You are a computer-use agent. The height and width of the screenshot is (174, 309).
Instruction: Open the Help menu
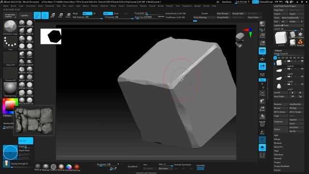pyautogui.click(x=214, y=6)
